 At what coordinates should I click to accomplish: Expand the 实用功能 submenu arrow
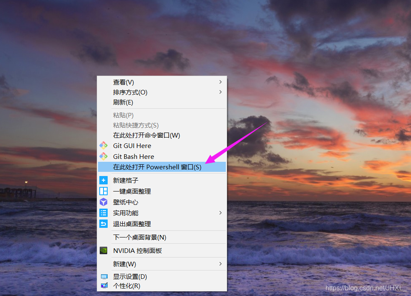pyautogui.click(x=220, y=213)
